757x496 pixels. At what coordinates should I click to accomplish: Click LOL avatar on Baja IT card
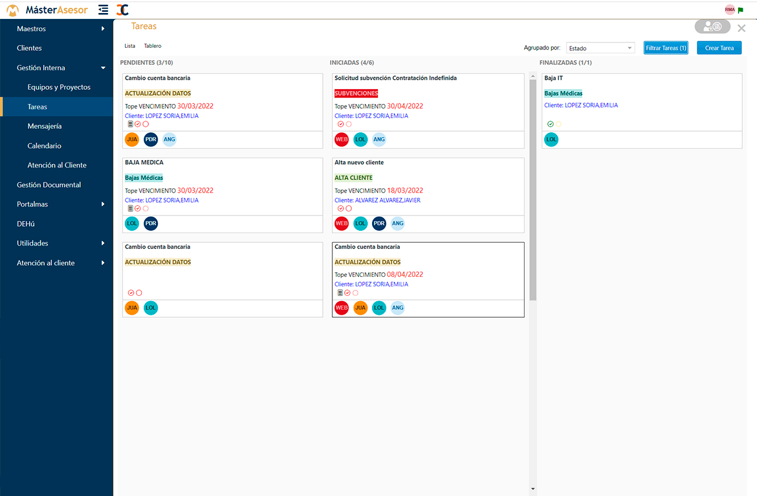pos(551,140)
